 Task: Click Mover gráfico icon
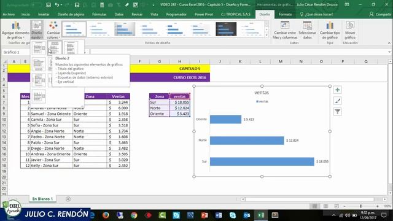(x=350, y=30)
